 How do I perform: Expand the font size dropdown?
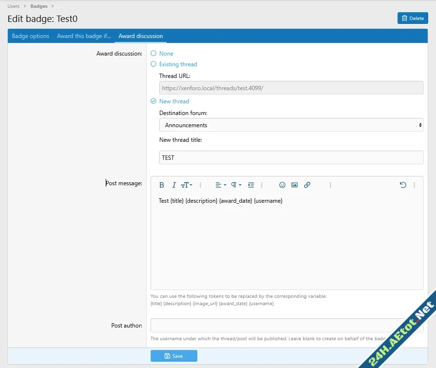(x=187, y=185)
